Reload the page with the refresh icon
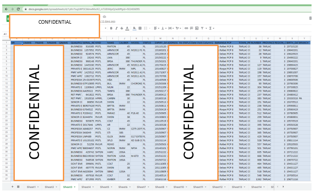Screen dimensions: 325x195 point(18,9)
